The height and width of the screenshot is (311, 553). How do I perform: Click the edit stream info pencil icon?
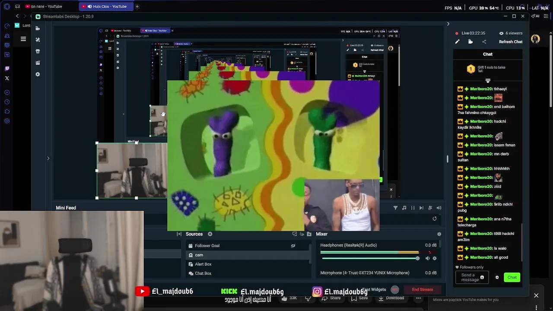pyautogui.click(x=458, y=42)
